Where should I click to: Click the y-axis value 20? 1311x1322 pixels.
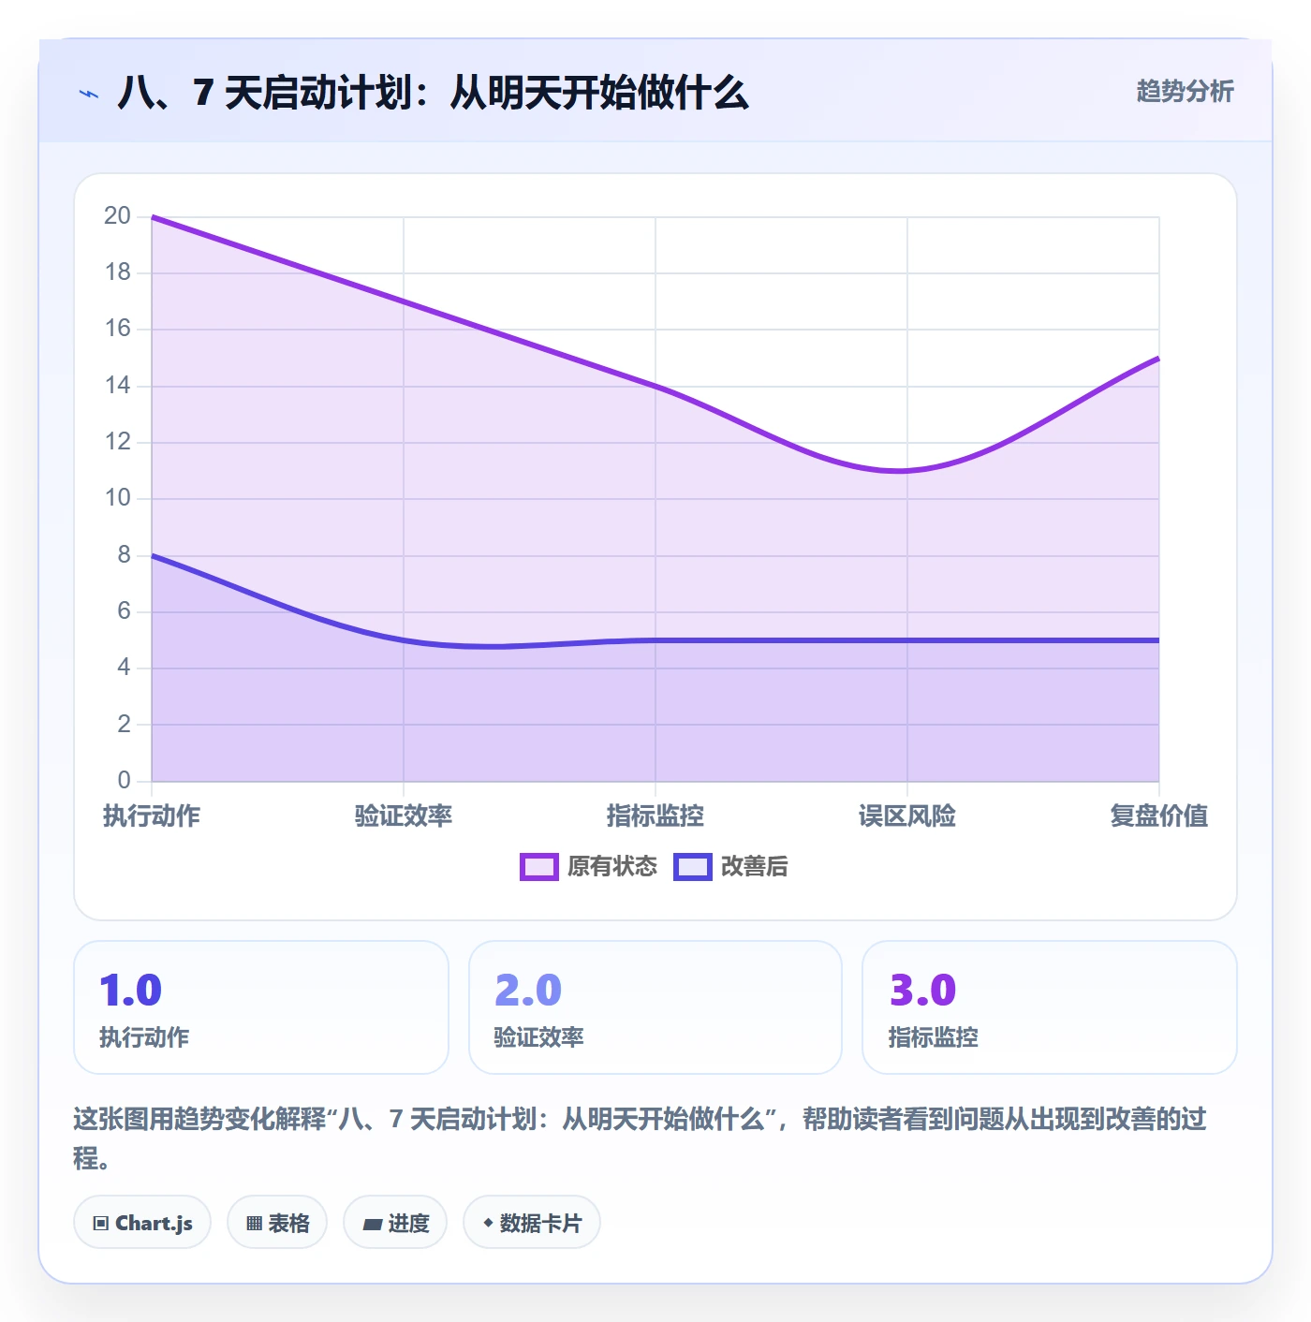point(118,216)
